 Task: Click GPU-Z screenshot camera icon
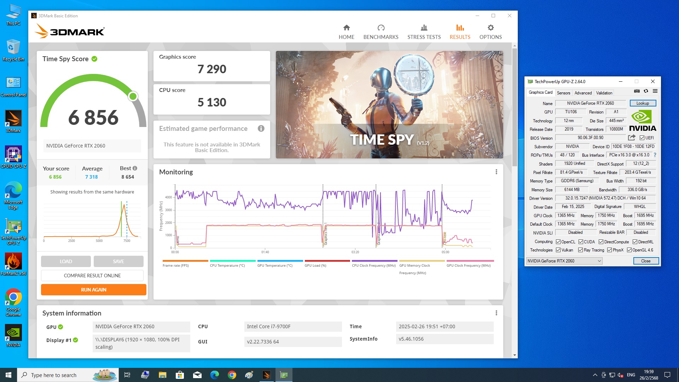point(637,91)
